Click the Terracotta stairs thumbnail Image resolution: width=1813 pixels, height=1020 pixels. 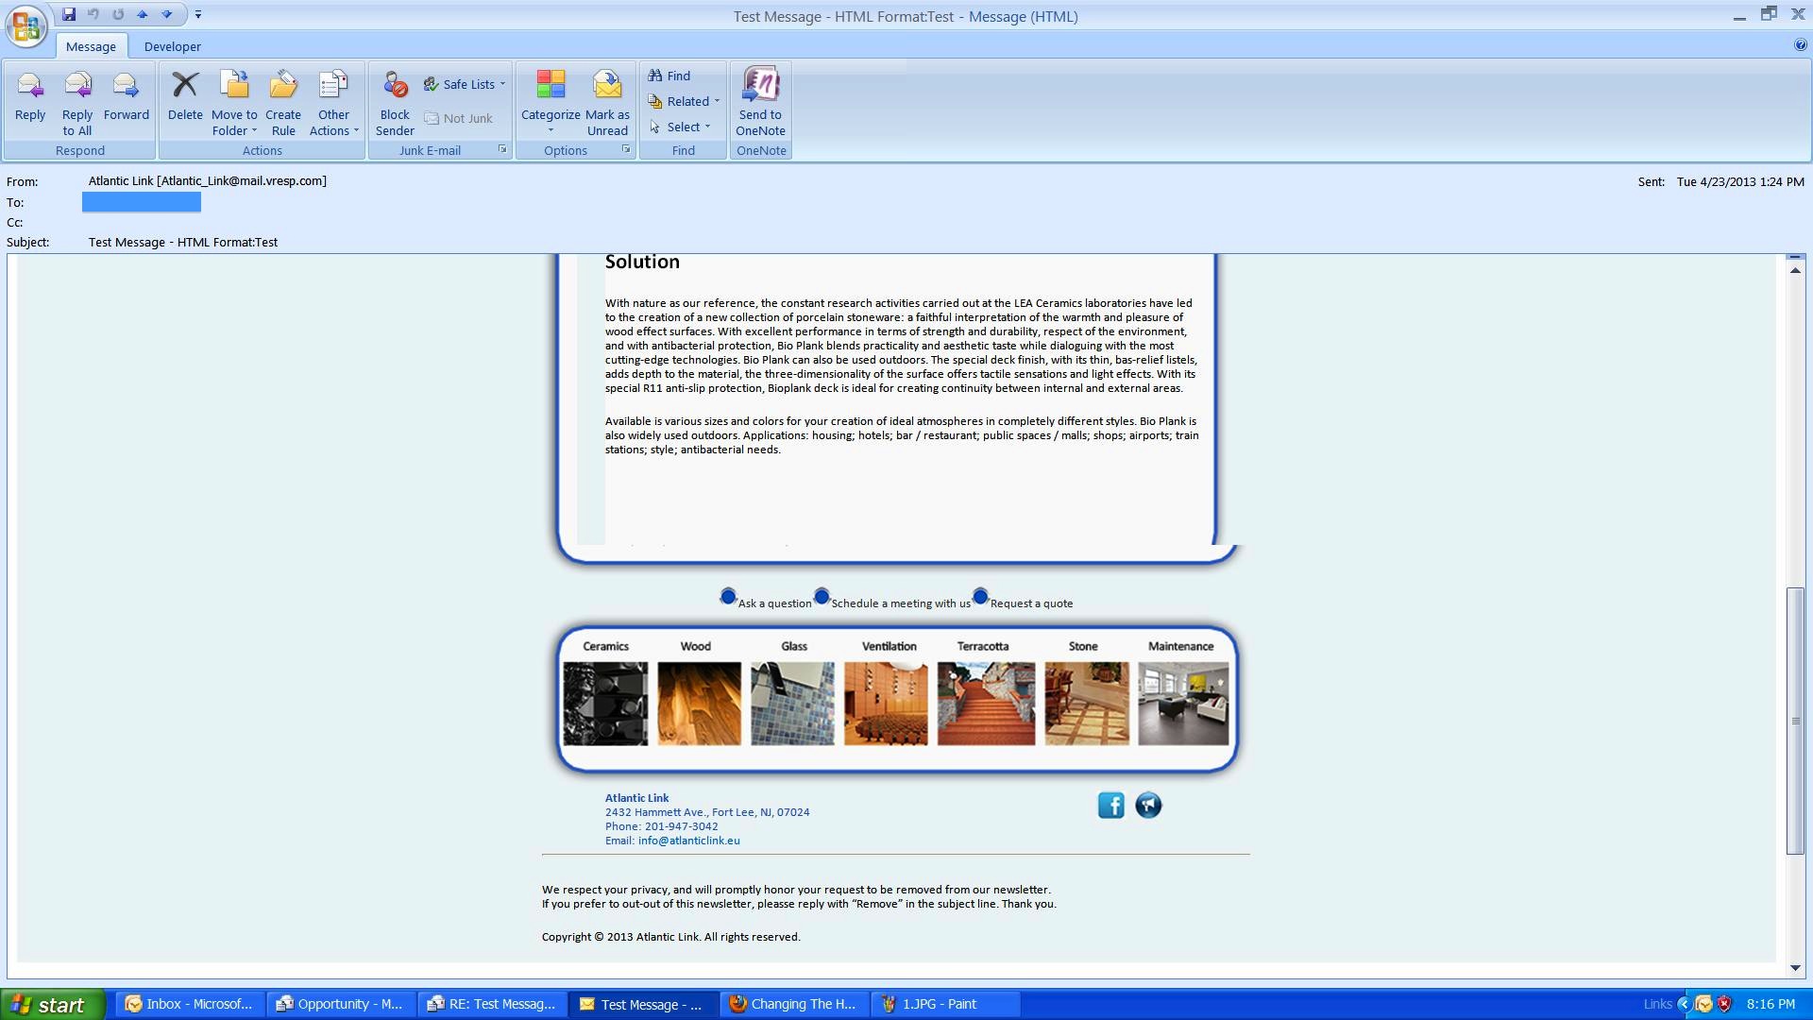(985, 704)
